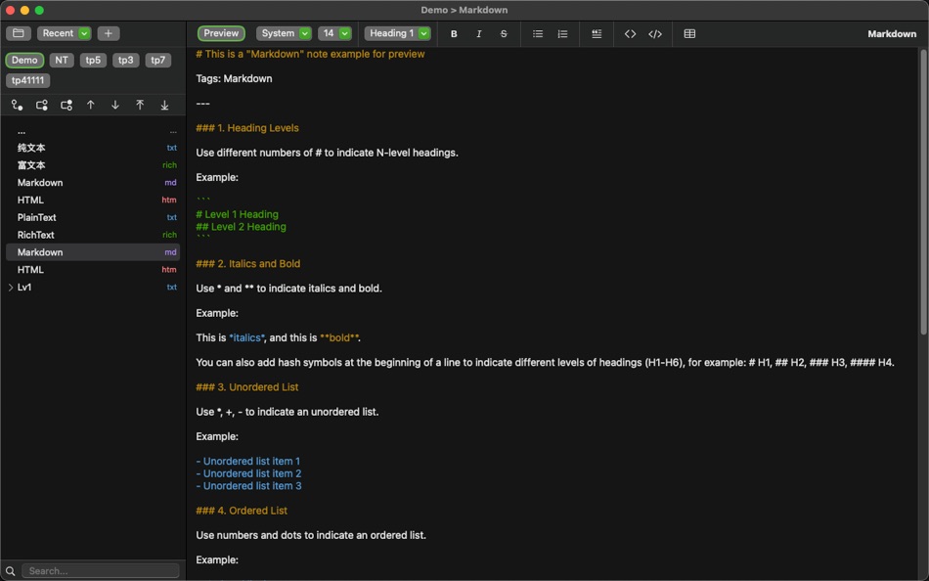Screen dimensions: 929x581
Task: Click 'Use numbers and dots' sentence
Action: click(x=311, y=535)
